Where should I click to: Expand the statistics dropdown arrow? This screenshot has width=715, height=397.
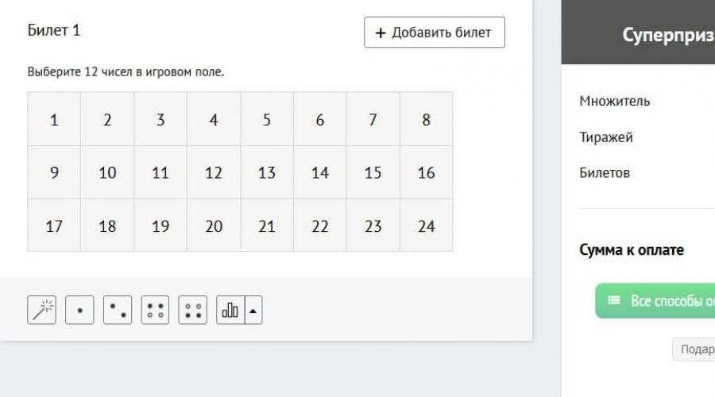point(253,310)
